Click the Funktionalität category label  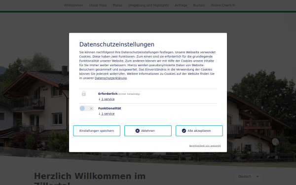click(x=110, y=109)
